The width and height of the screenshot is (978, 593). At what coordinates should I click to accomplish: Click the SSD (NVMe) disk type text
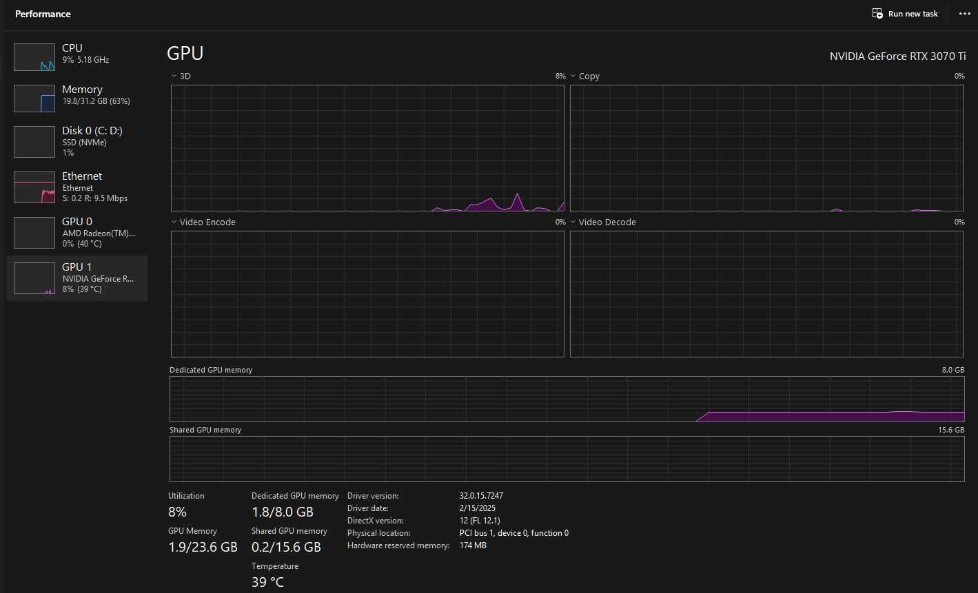pos(85,143)
